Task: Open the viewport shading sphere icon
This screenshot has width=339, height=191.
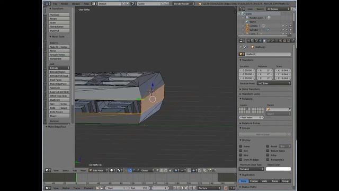Action: (x=112, y=170)
